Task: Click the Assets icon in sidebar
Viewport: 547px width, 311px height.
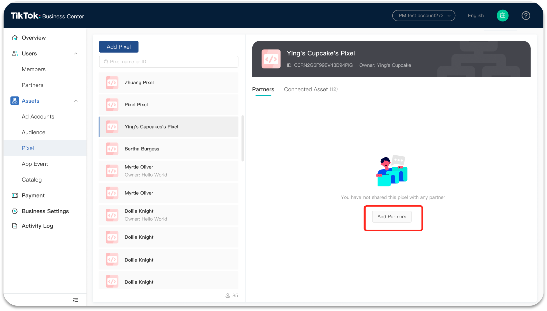Action: tap(15, 101)
